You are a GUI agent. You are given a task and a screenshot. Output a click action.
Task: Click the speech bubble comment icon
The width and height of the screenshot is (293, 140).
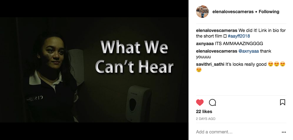point(212,102)
